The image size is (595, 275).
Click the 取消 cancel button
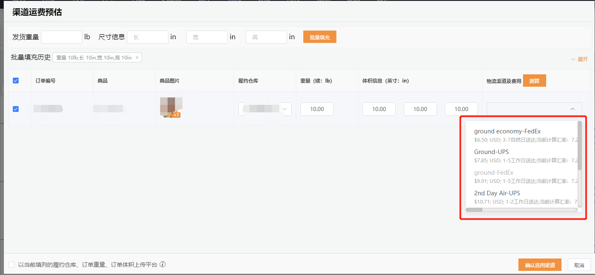point(579,265)
